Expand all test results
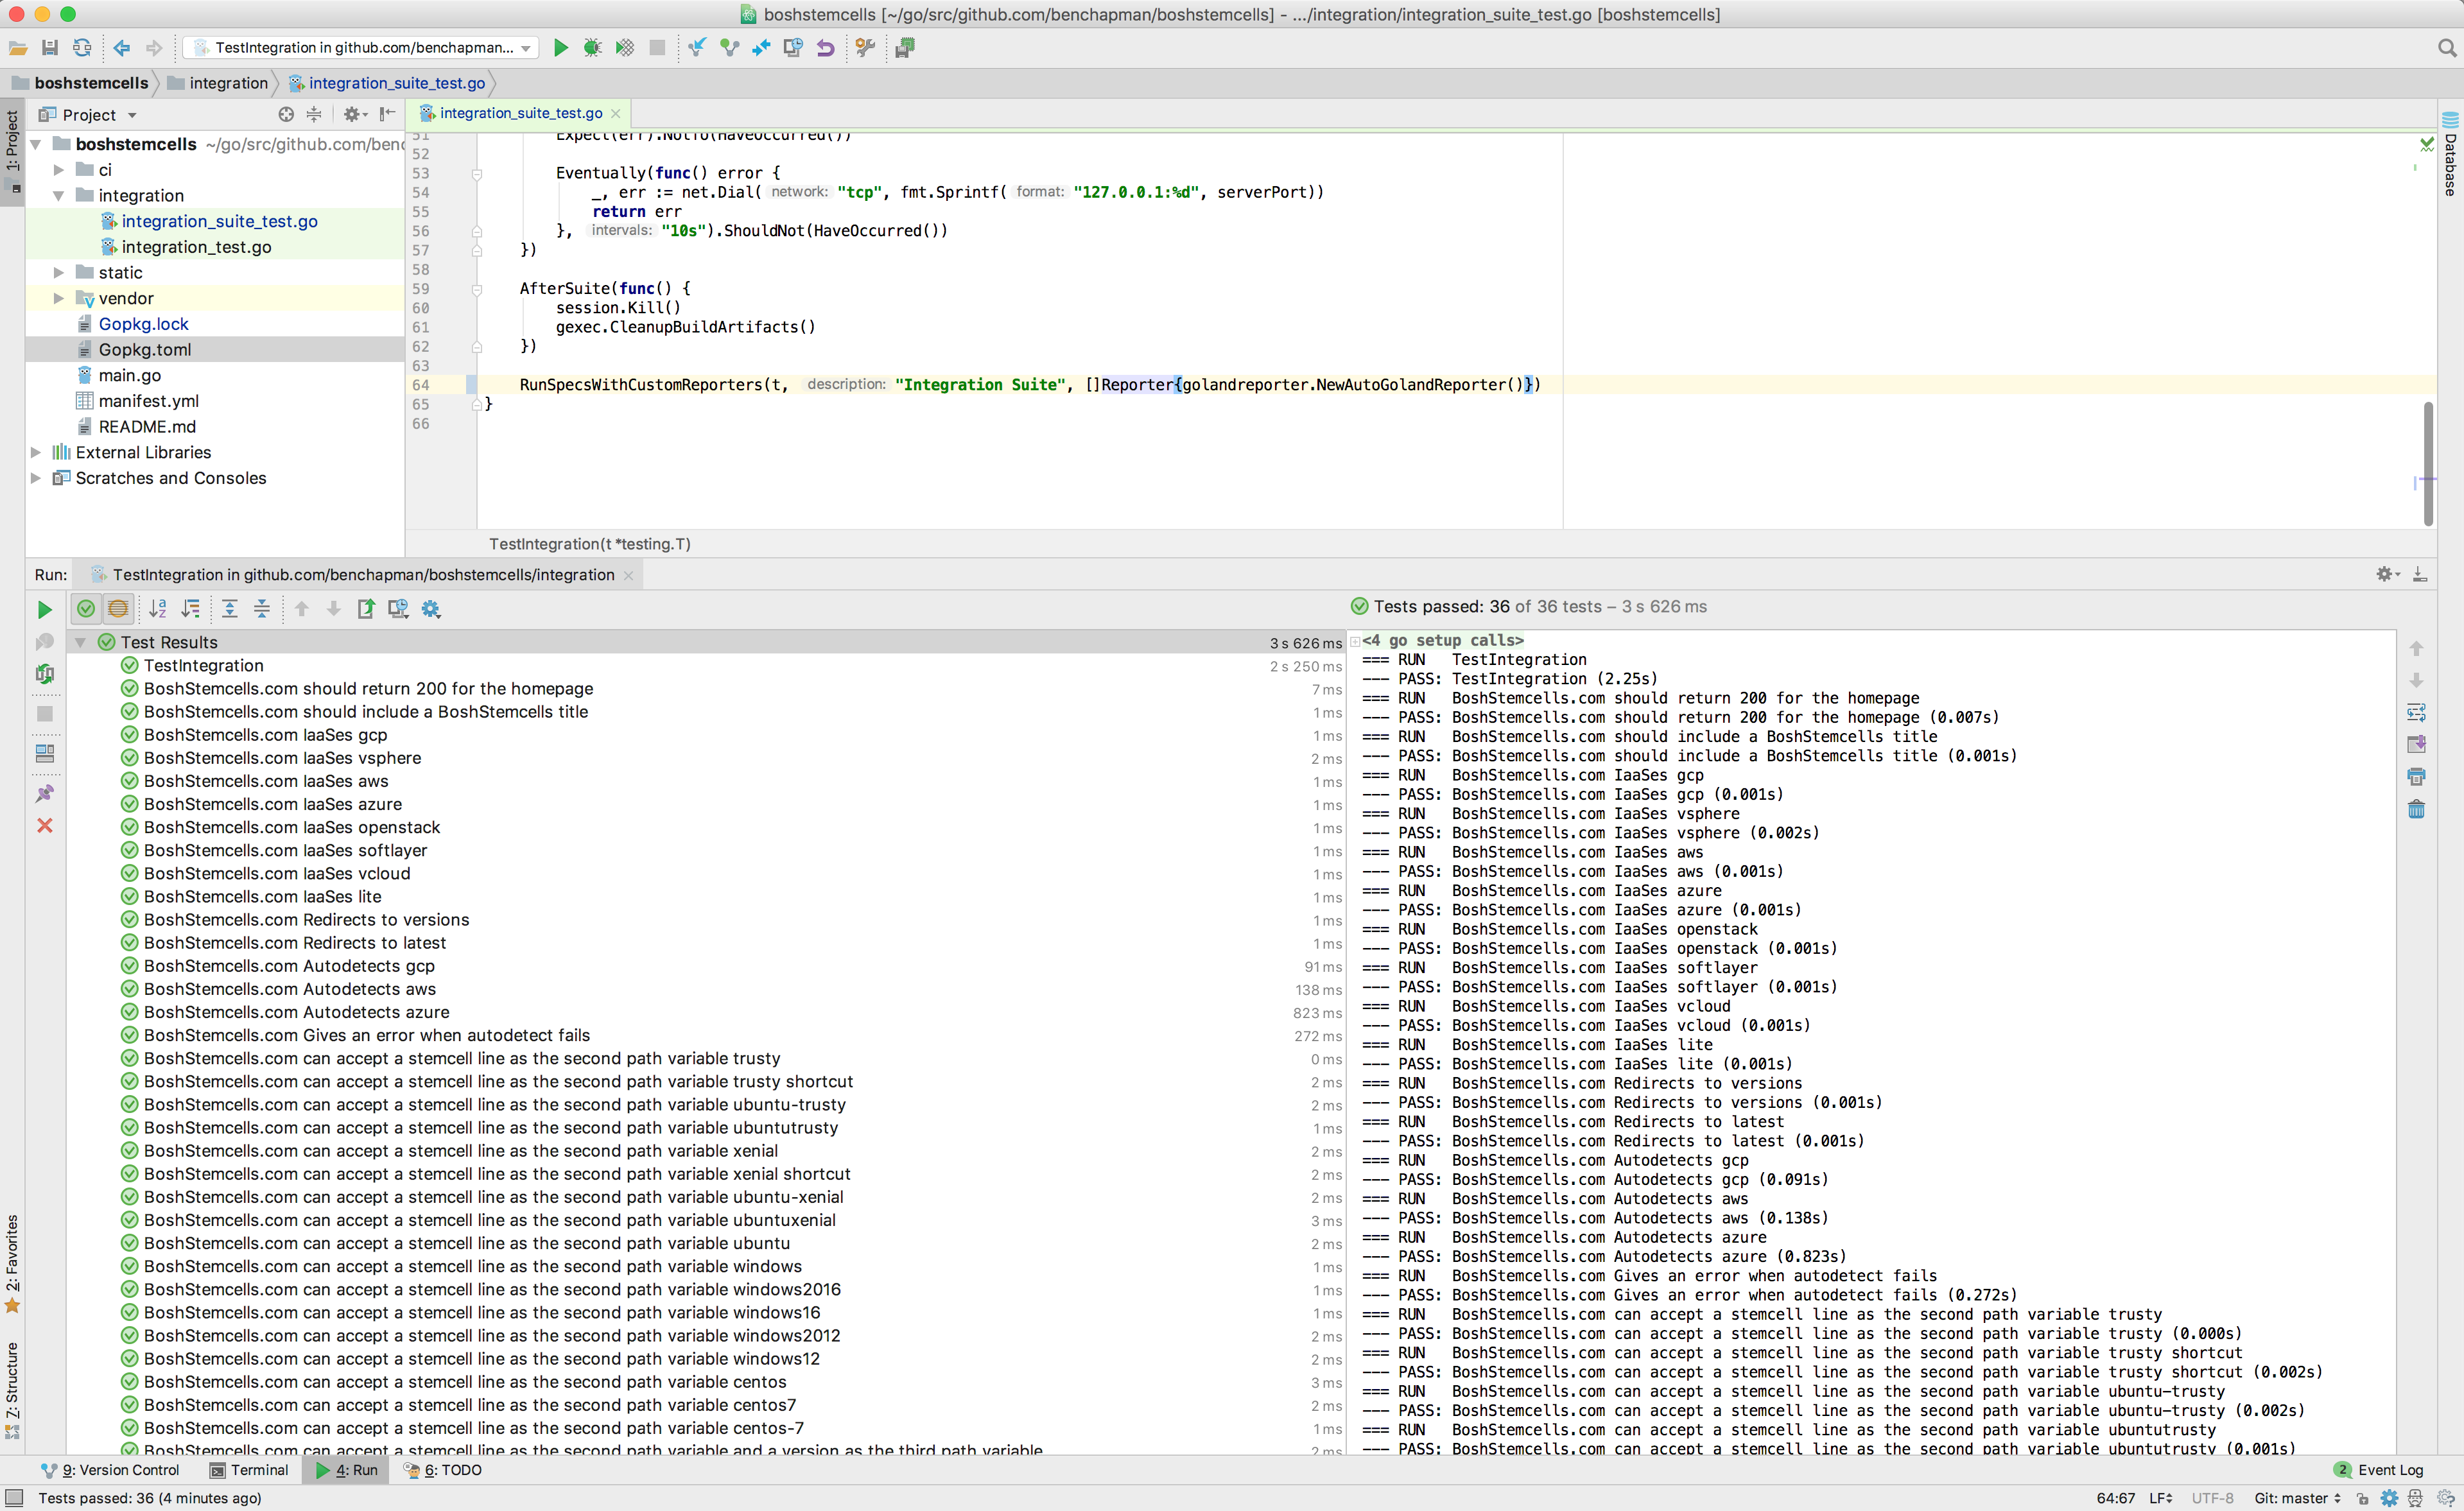The image size is (2464, 1511). pyautogui.click(x=229, y=608)
